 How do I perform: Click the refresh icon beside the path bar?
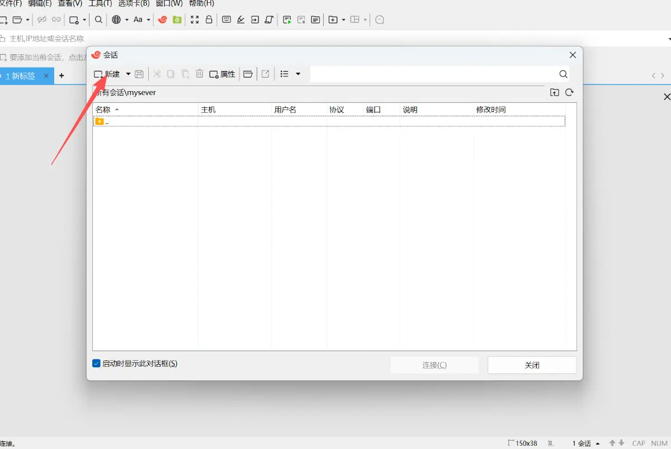click(x=569, y=93)
